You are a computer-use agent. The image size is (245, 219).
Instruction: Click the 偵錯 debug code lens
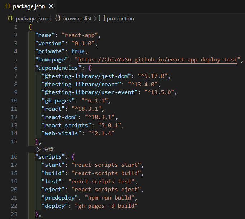(x=48, y=149)
